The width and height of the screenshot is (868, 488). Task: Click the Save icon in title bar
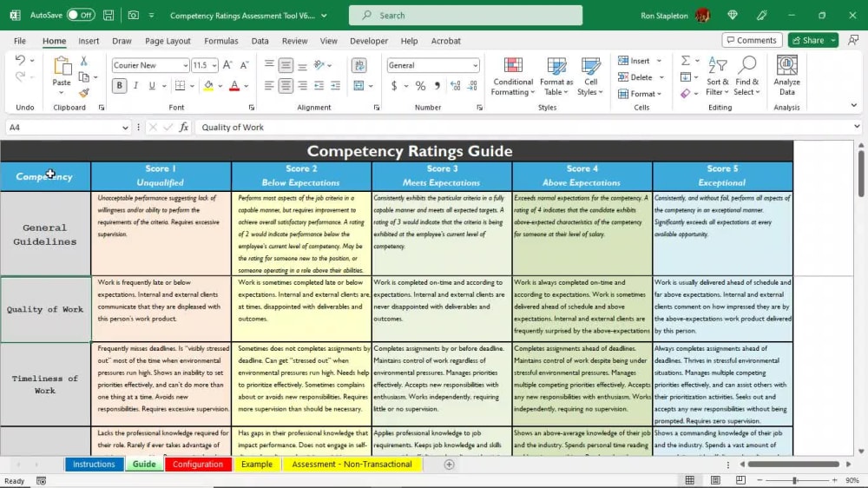(x=108, y=16)
